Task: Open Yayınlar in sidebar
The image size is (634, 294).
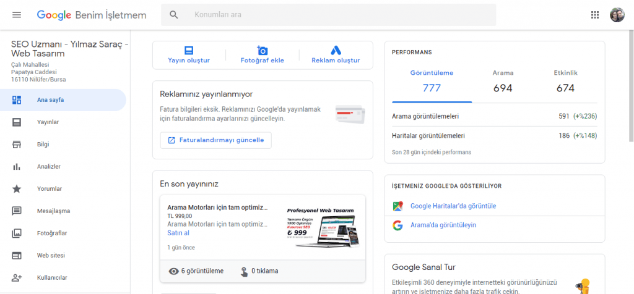Action: click(63, 122)
